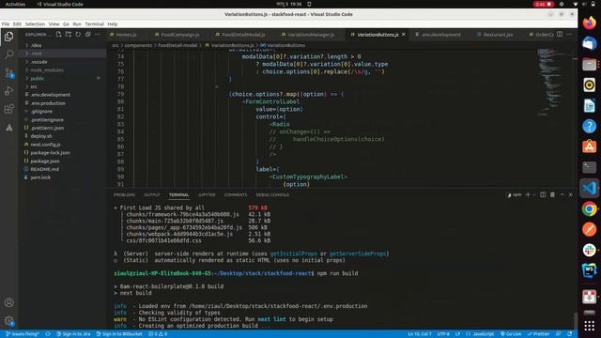
Task: Refresh the Explorer file tree
Action: [78, 35]
